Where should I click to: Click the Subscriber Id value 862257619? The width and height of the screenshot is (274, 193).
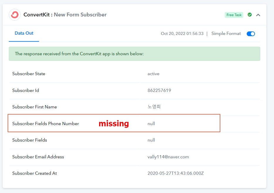pos(159,90)
